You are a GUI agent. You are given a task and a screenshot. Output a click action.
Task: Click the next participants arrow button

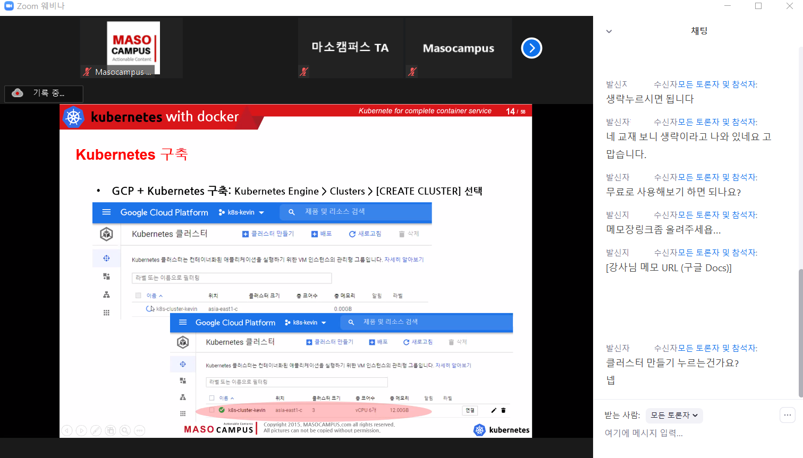pos(531,48)
